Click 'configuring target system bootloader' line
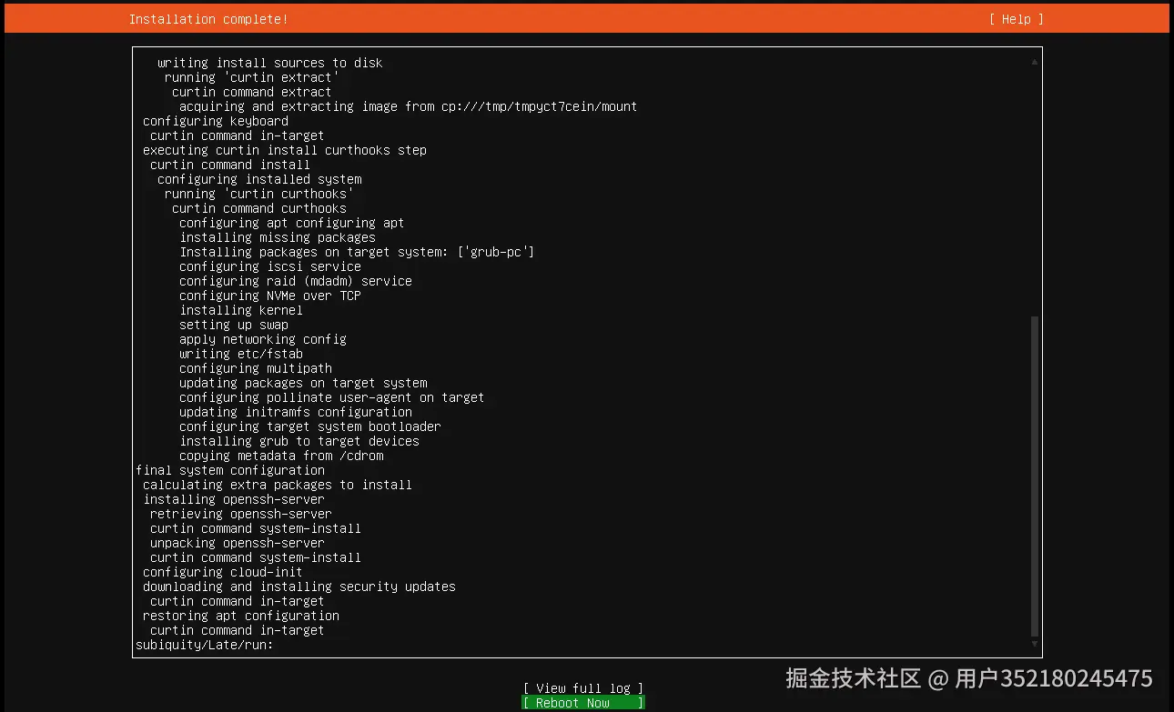Viewport: 1174px width, 712px height. coord(310,426)
